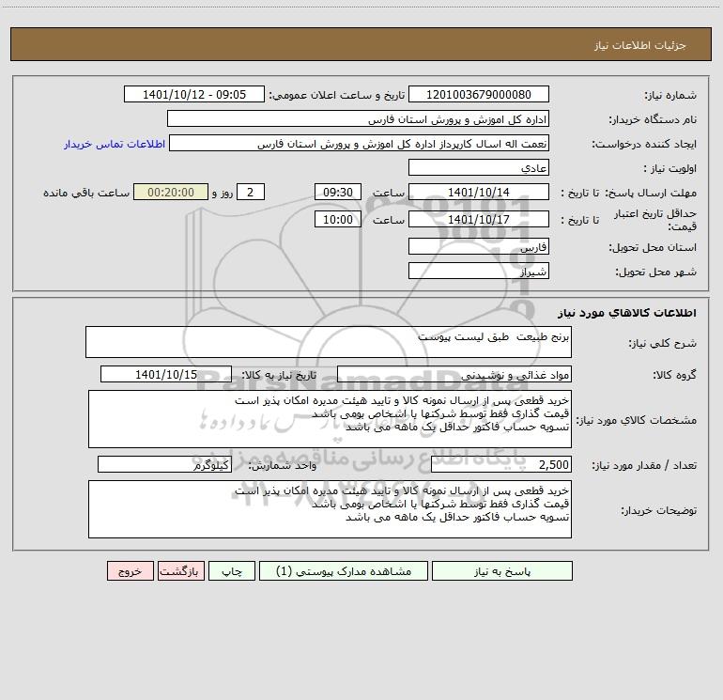Click the نام دستگاه خریدار label
This screenshot has width=723, height=700.
(653, 119)
